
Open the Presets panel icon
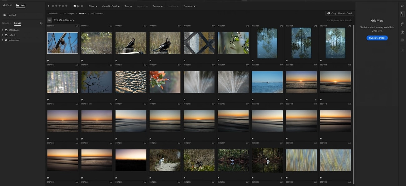[402, 6]
